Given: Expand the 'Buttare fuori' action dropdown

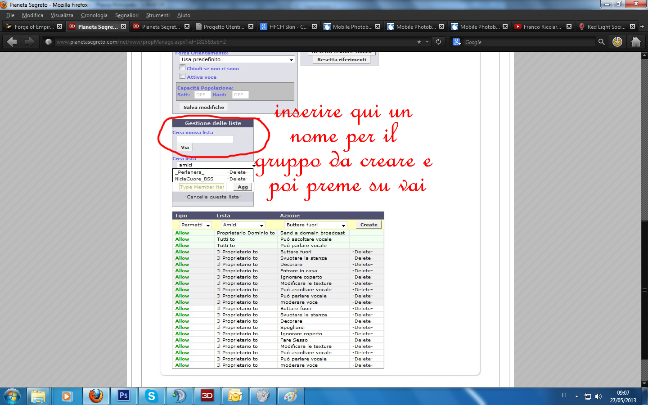Looking at the screenshot, I should [315, 225].
